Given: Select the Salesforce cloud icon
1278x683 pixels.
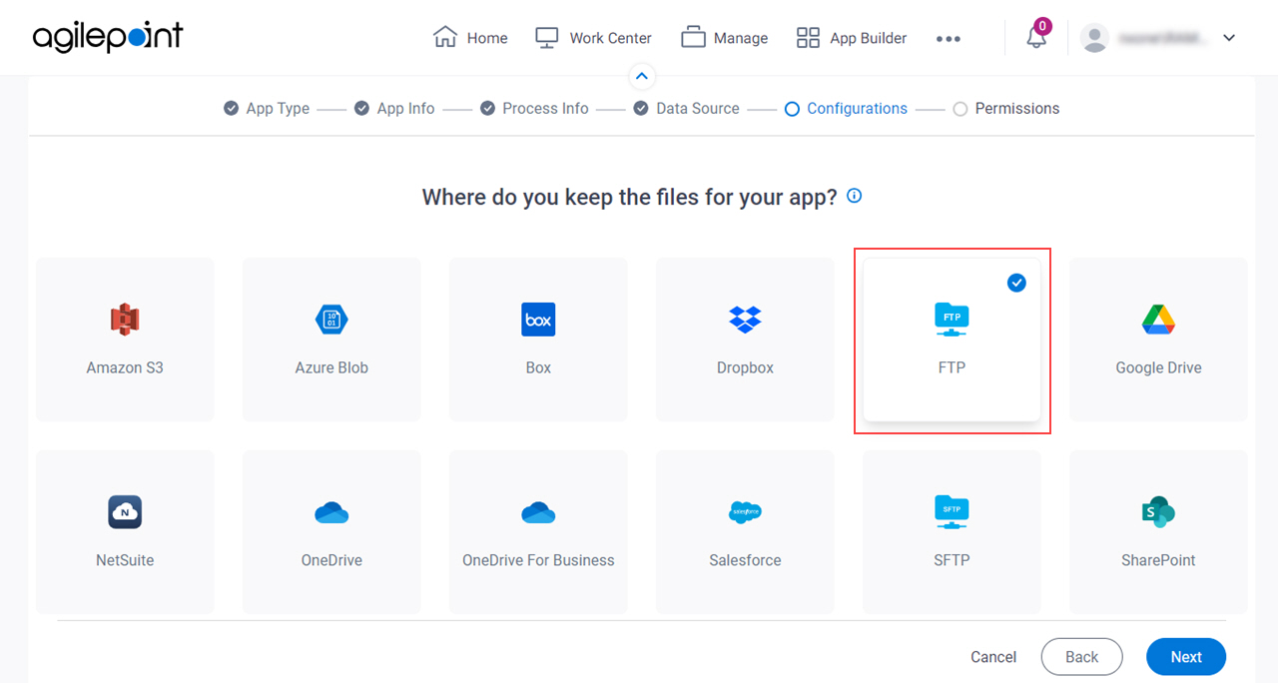Looking at the screenshot, I should [745, 512].
